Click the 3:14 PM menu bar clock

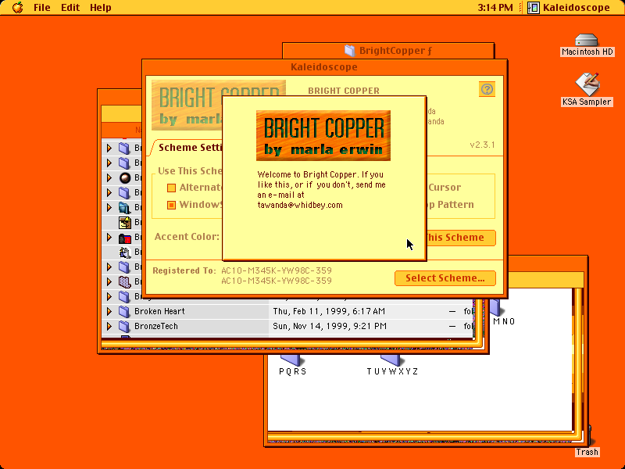point(495,8)
